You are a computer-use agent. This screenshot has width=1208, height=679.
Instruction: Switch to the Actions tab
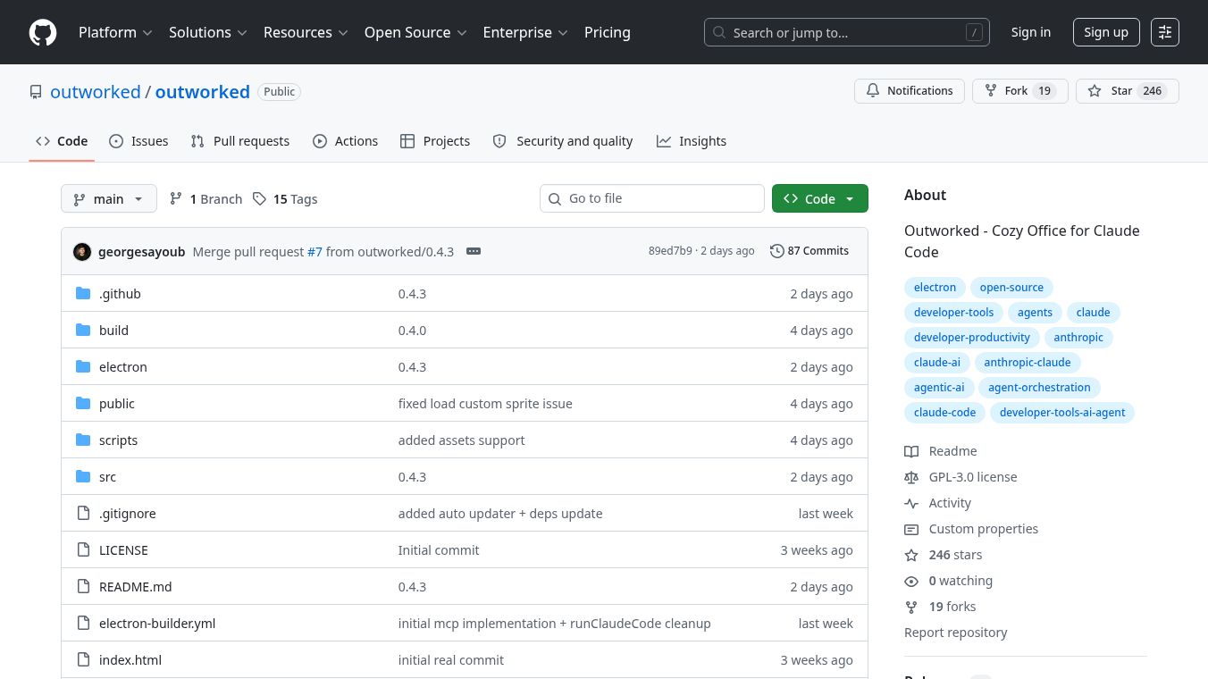(x=346, y=141)
